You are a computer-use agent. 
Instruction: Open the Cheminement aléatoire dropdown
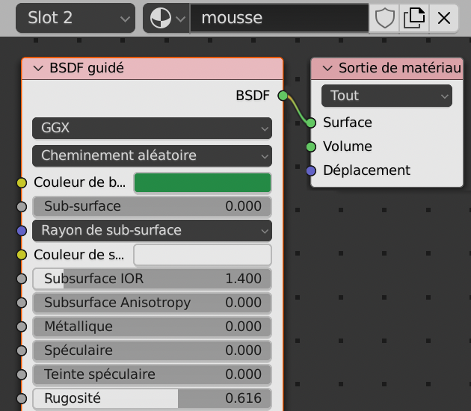point(152,155)
